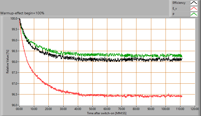This screenshot has width=201, height=116.
Task: Select the Efficiency legend label
Action: coord(179,3)
